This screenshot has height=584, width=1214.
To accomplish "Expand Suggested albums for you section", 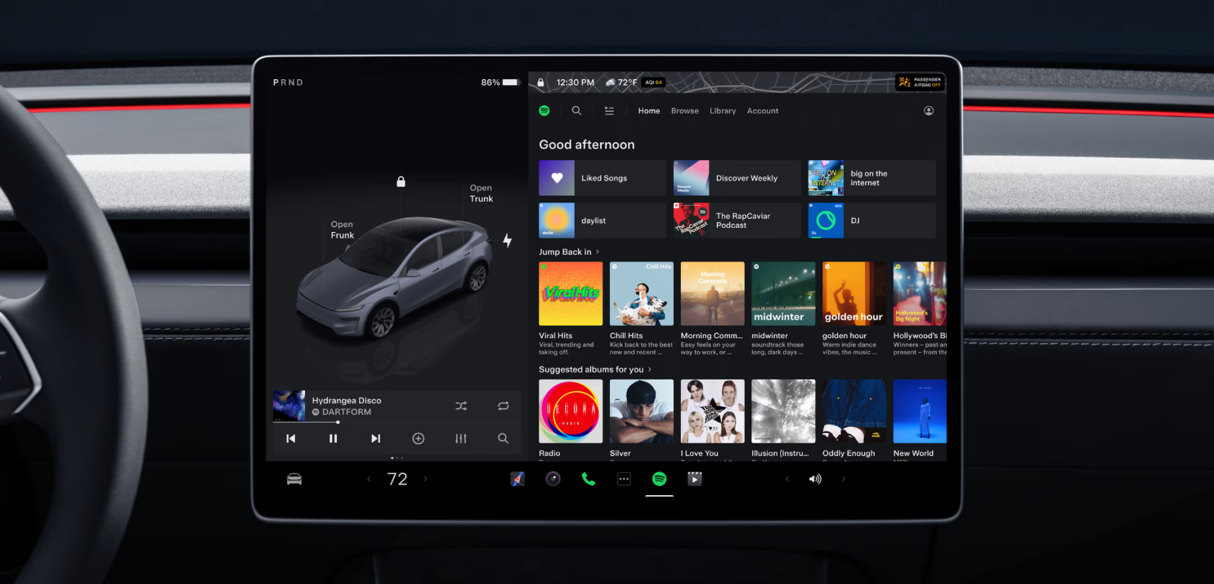I will pyautogui.click(x=595, y=369).
